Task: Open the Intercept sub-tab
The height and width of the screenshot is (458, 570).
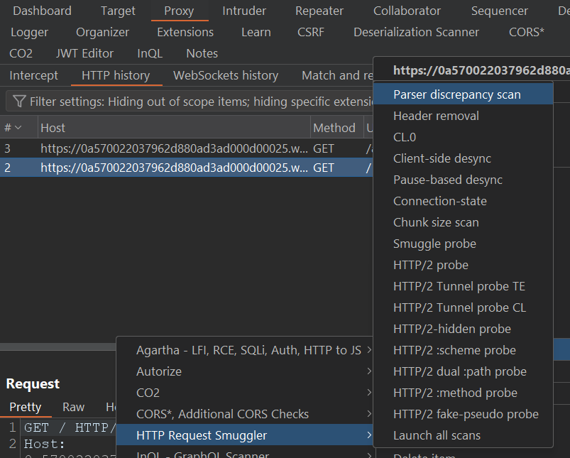Action: pyautogui.click(x=34, y=75)
